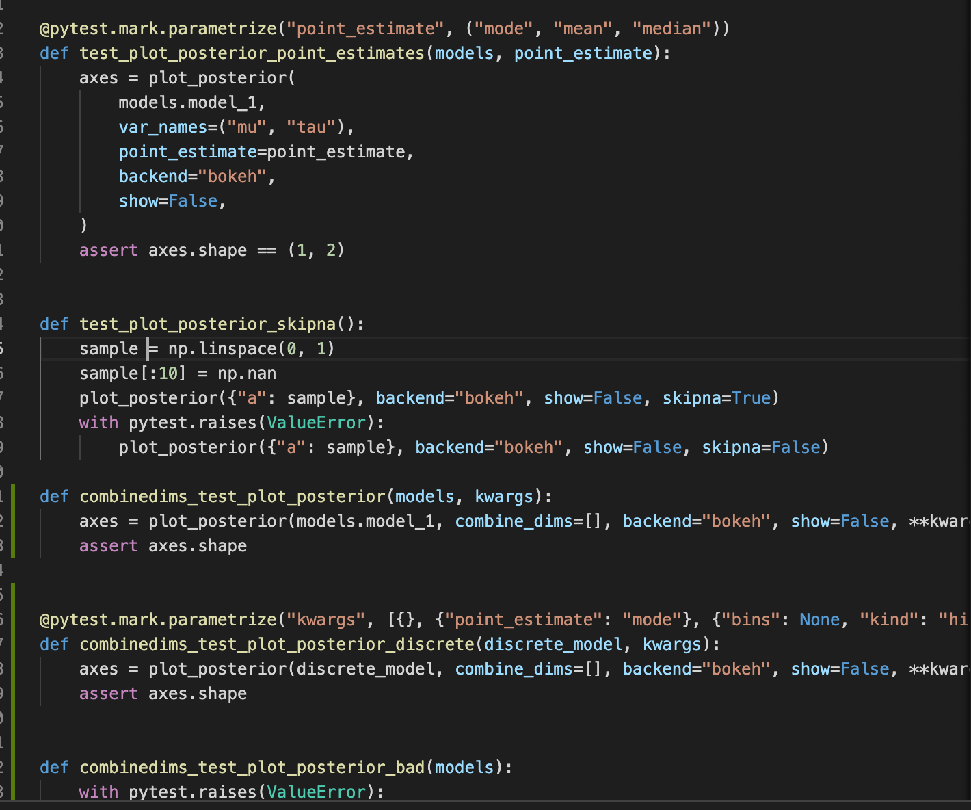
Task: Place cursor on the function name test_plot_posterior_skipna
Action: click(205, 324)
